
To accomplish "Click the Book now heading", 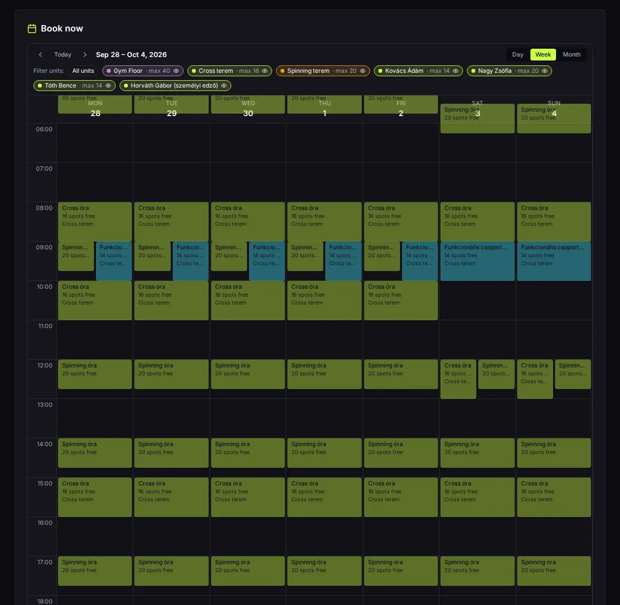I will tap(62, 29).
